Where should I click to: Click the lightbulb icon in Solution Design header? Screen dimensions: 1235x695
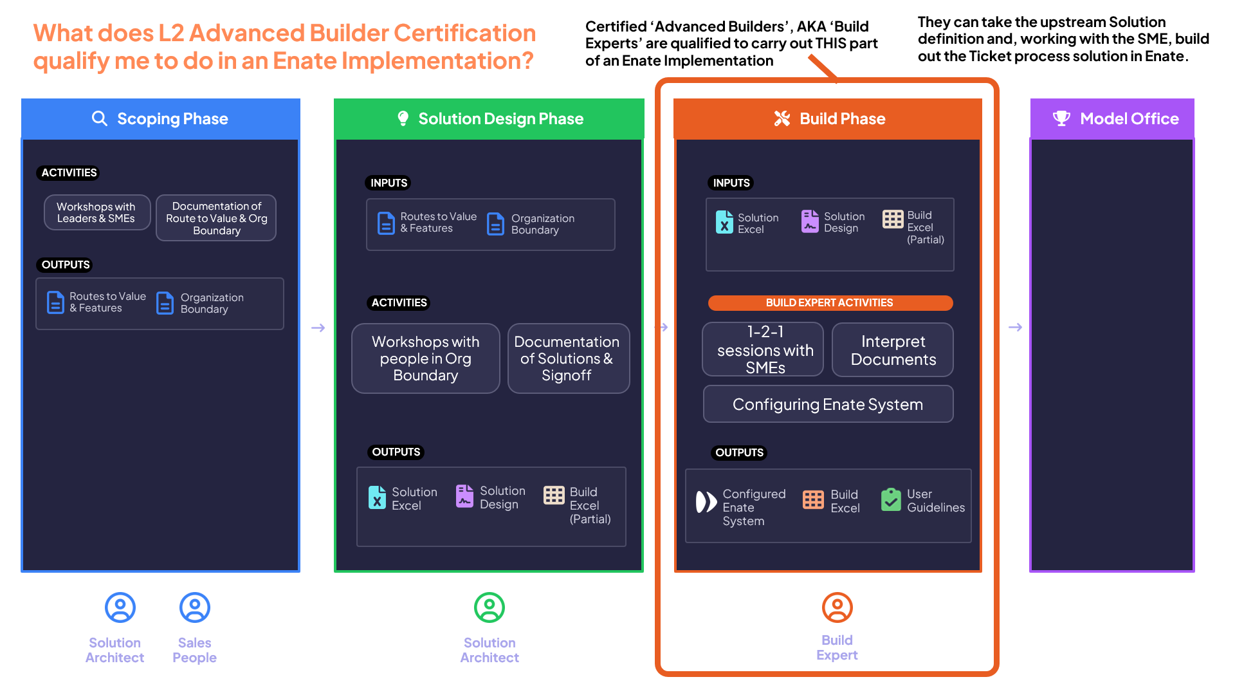pyautogui.click(x=403, y=118)
